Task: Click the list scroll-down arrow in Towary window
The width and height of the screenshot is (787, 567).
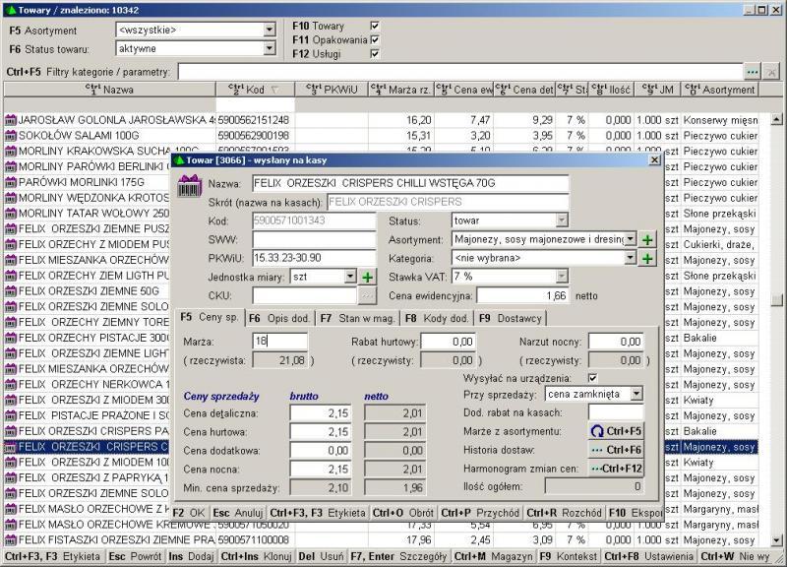Action: pyautogui.click(x=776, y=540)
